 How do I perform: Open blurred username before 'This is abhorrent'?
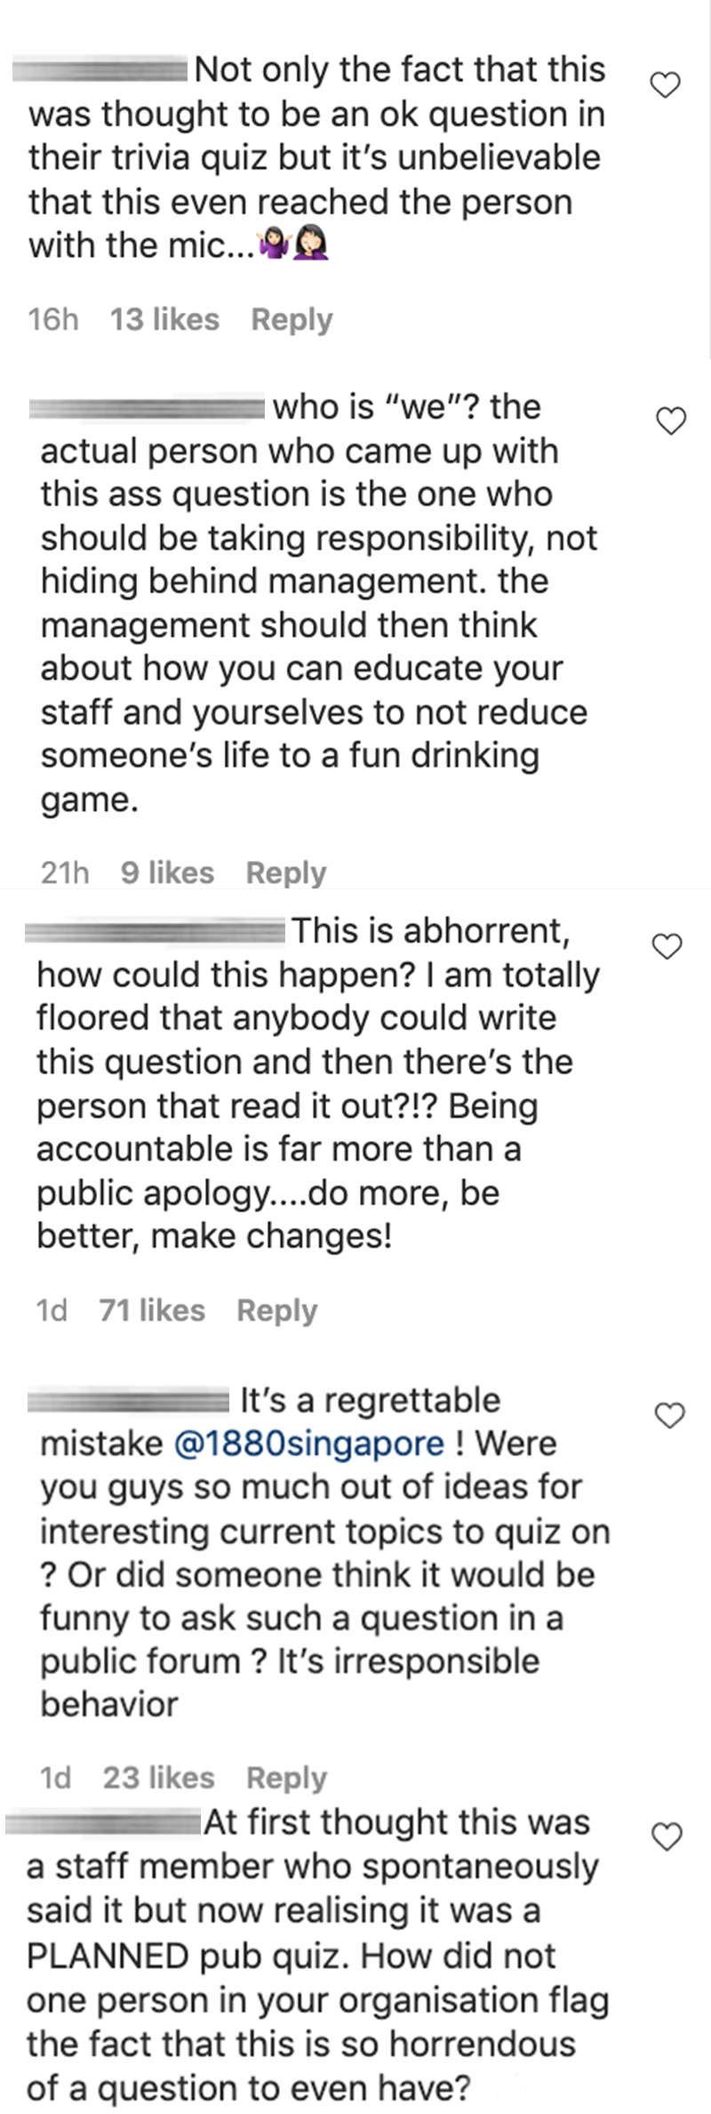[155, 932]
